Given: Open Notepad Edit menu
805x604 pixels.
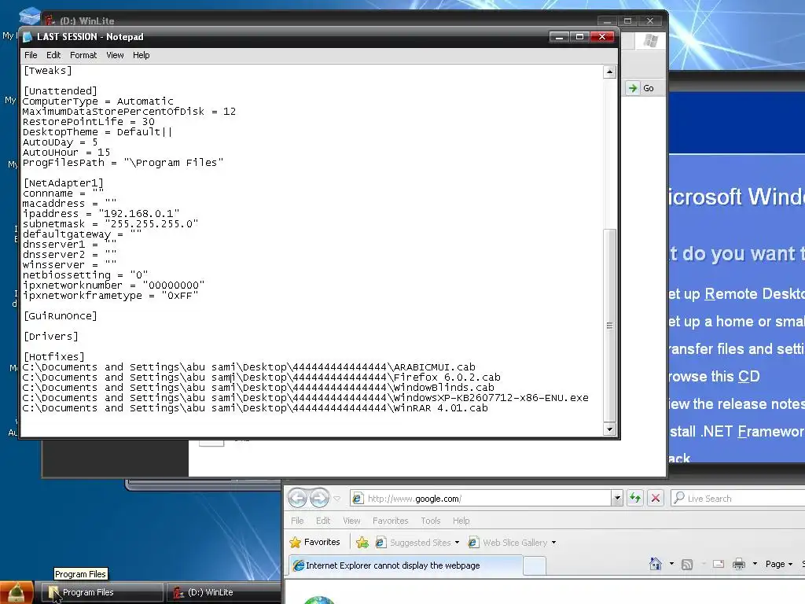Looking at the screenshot, I should click(53, 55).
